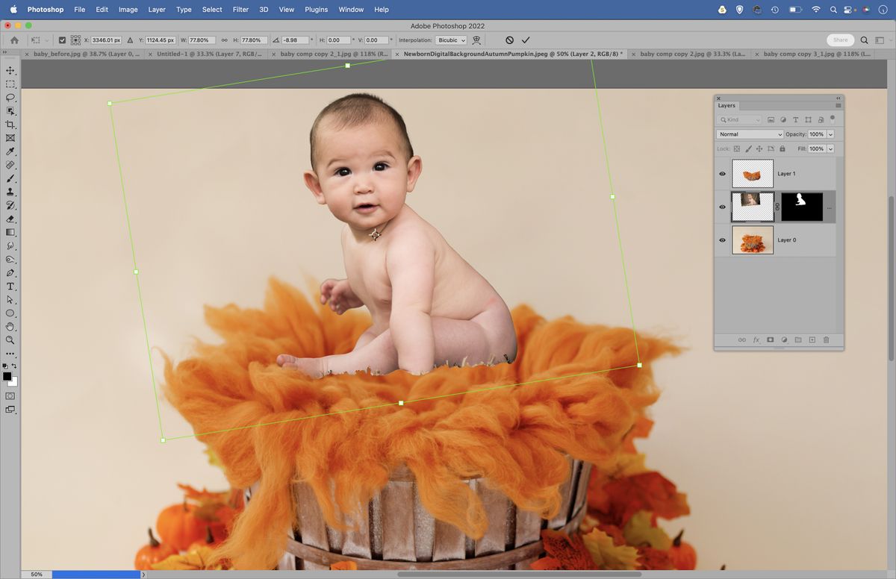This screenshot has height=579, width=896.
Task: Select the Pen tool
Action: point(10,273)
